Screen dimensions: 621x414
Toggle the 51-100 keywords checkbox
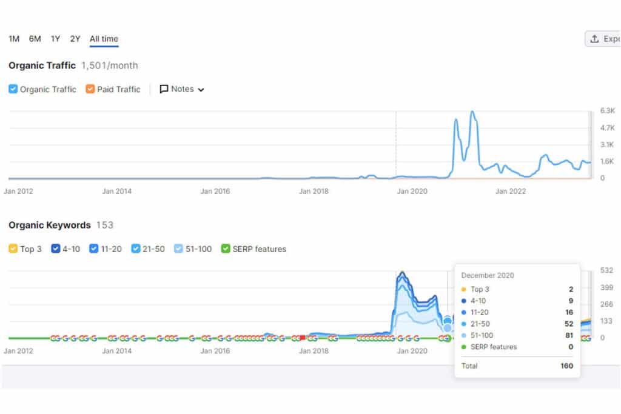click(x=179, y=249)
